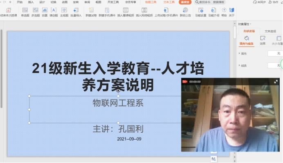Open the 放映 slideshow tab
This screenshot has height=163, width=283.
[76, 2]
